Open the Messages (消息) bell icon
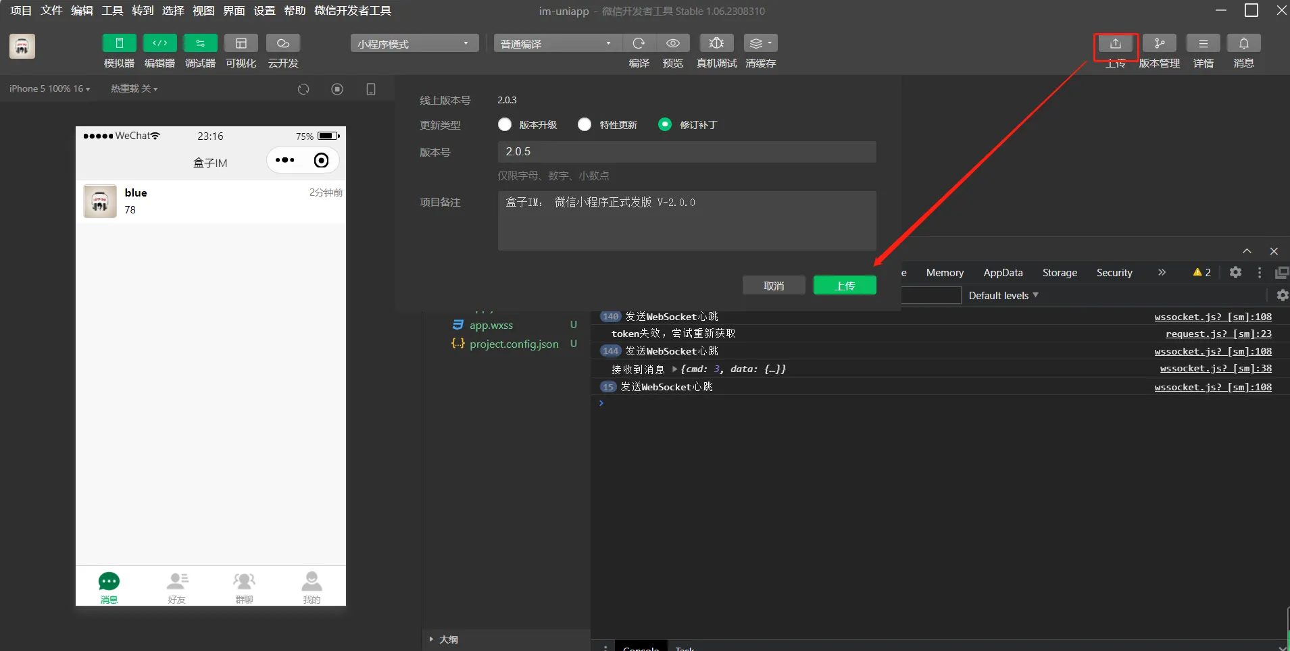 coord(1243,44)
